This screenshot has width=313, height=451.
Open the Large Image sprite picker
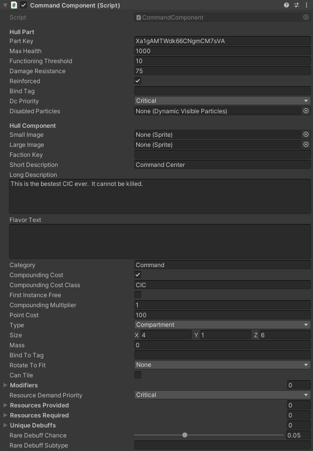point(306,145)
